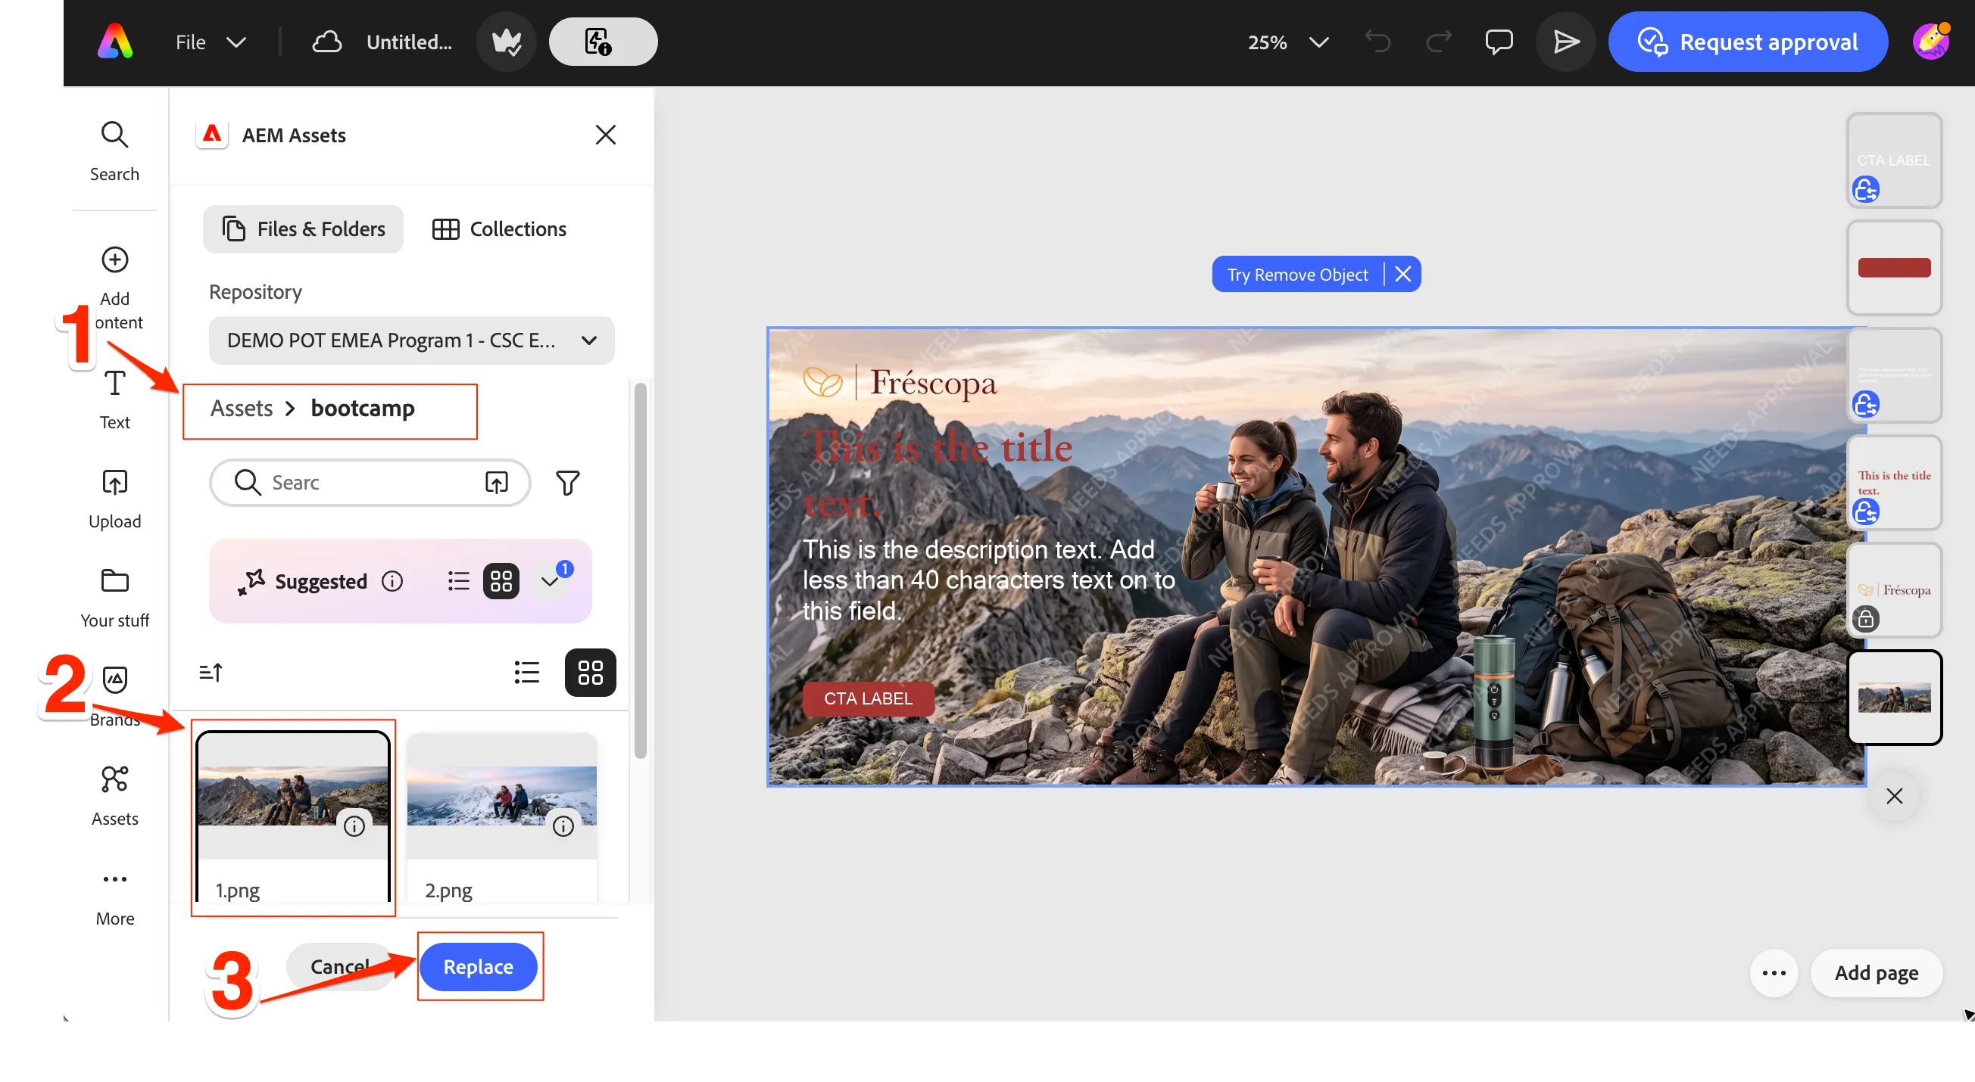The height and width of the screenshot is (1082, 1975).
Task: Show info for 1.png asset
Action: pyautogui.click(x=354, y=825)
